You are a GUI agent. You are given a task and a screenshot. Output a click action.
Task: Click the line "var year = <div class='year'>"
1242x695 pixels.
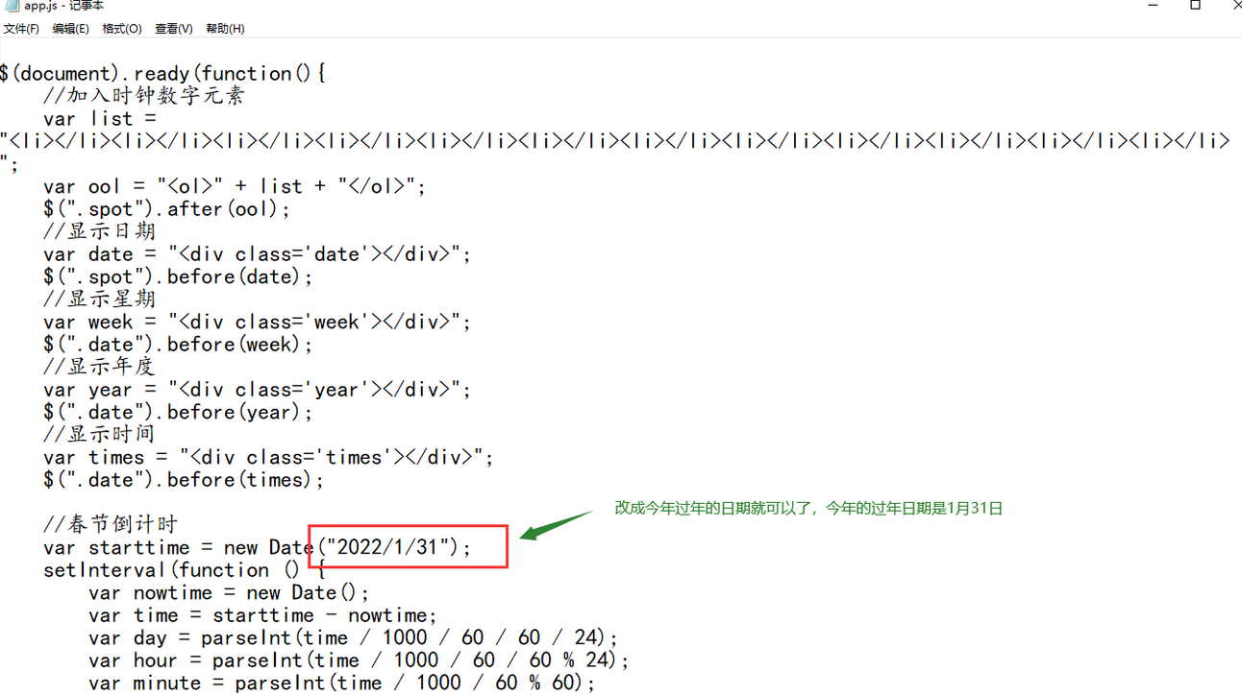point(258,390)
